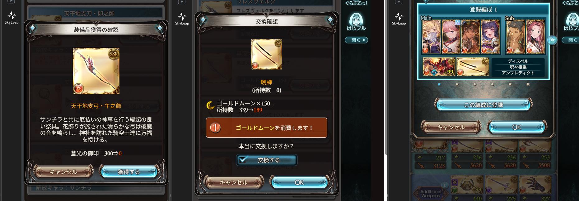The height and width of the screenshot is (201, 579).
Task: Click the SkyLeap icon in the left panel
Action: (12, 17)
